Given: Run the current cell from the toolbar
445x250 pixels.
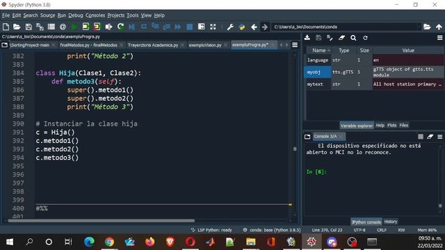Looking at the screenshot, I should point(86,26).
